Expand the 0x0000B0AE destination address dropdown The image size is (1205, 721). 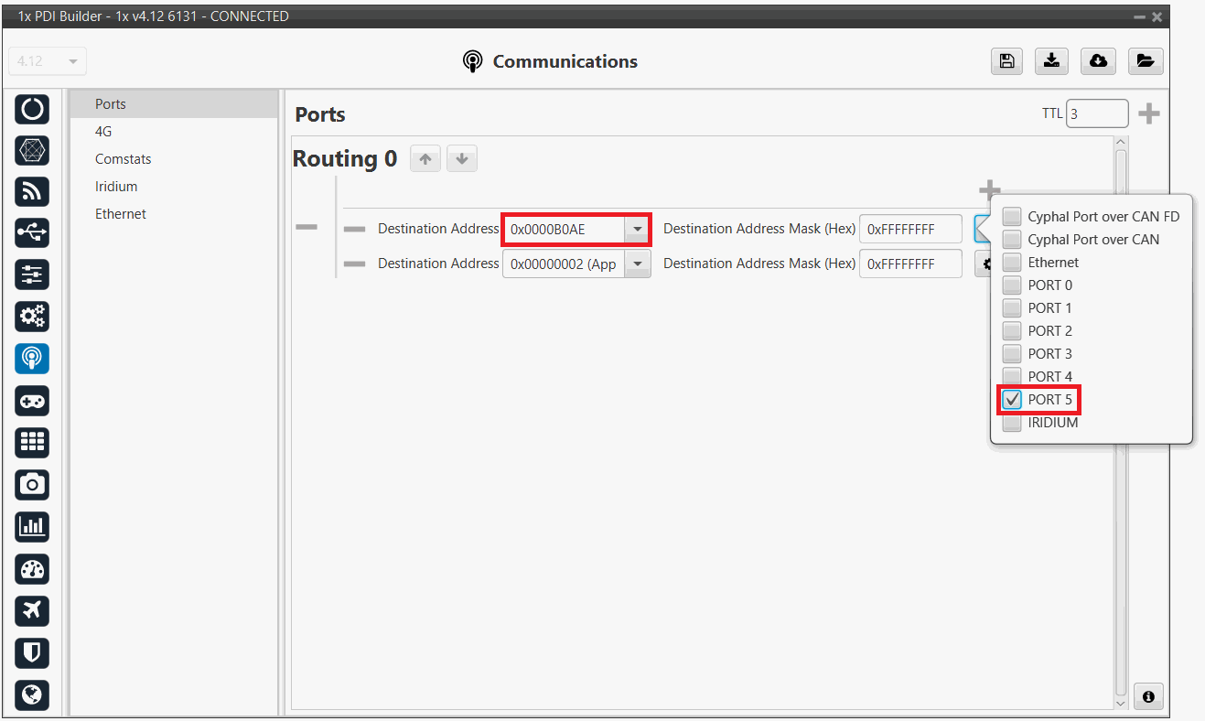pyautogui.click(x=637, y=229)
